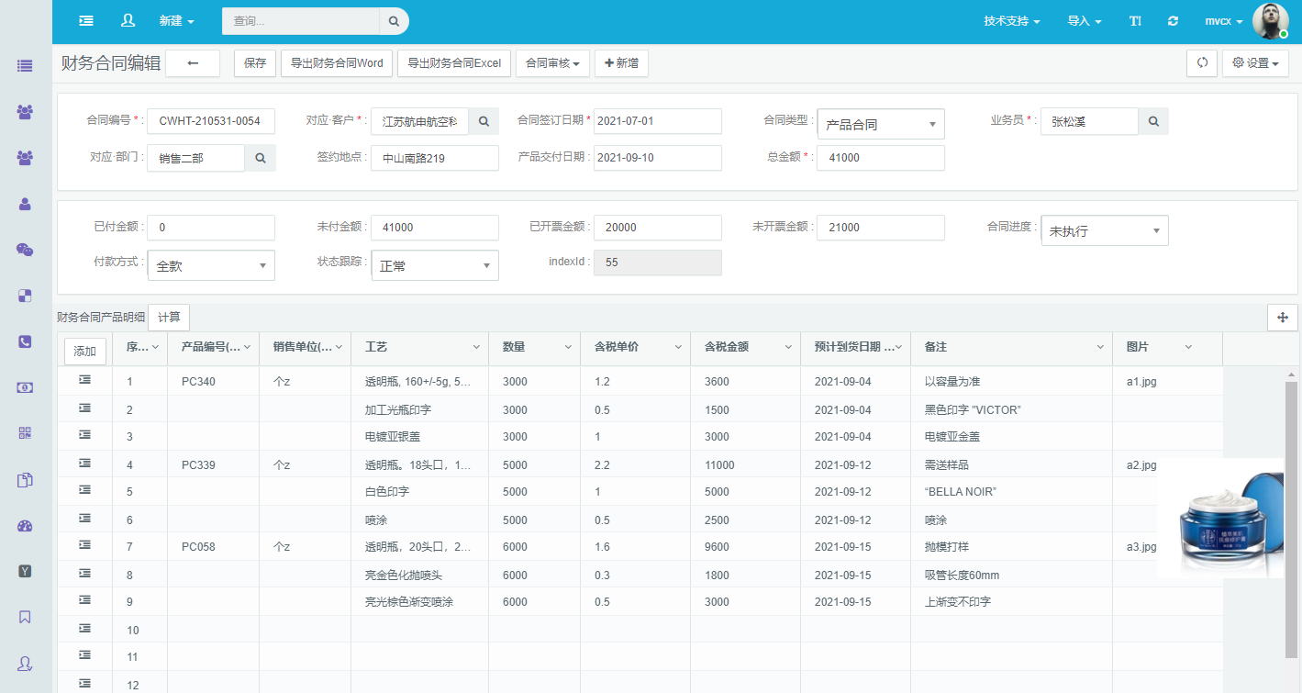Click the 保存 button
The height and width of the screenshot is (693, 1302).
[x=255, y=63]
